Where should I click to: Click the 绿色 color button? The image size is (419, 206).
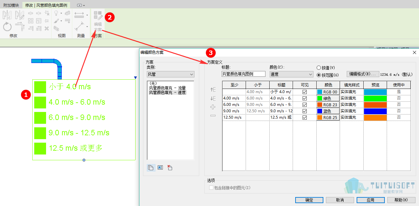click(x=328, y=98)
